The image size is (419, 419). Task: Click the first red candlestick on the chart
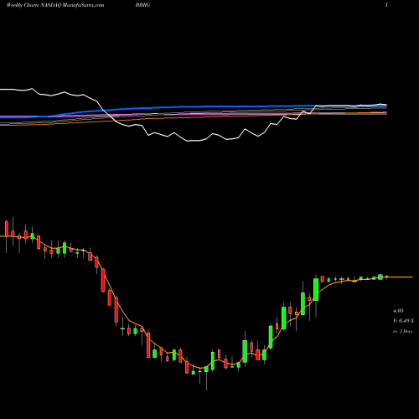coord(7,229)
